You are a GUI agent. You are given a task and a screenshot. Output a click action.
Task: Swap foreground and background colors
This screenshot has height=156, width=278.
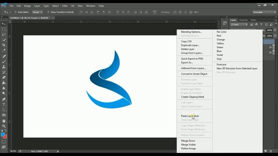tap(6, 130)
